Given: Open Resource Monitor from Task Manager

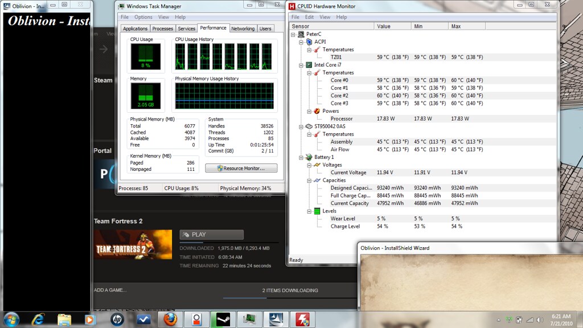Looking at the screenshot, I should point(241,168).
